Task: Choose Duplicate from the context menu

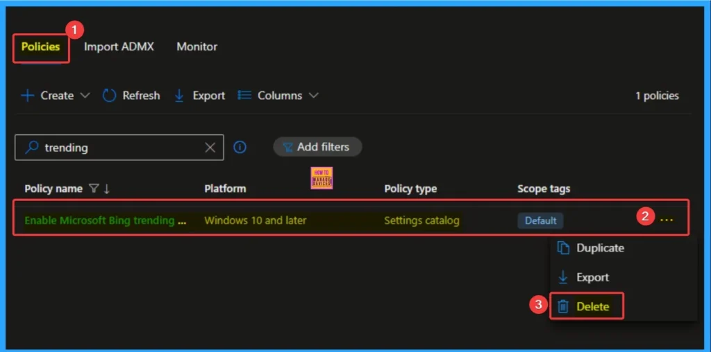Action: 600,248
